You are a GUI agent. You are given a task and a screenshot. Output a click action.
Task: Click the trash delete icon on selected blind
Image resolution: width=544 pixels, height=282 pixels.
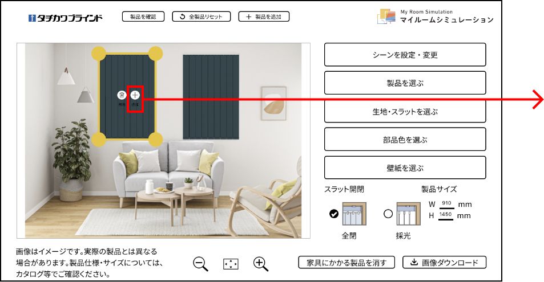122,95
